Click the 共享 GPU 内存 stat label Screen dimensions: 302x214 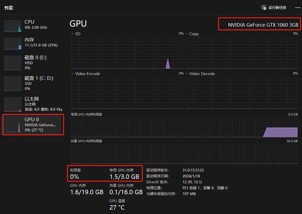pos(121,186)
